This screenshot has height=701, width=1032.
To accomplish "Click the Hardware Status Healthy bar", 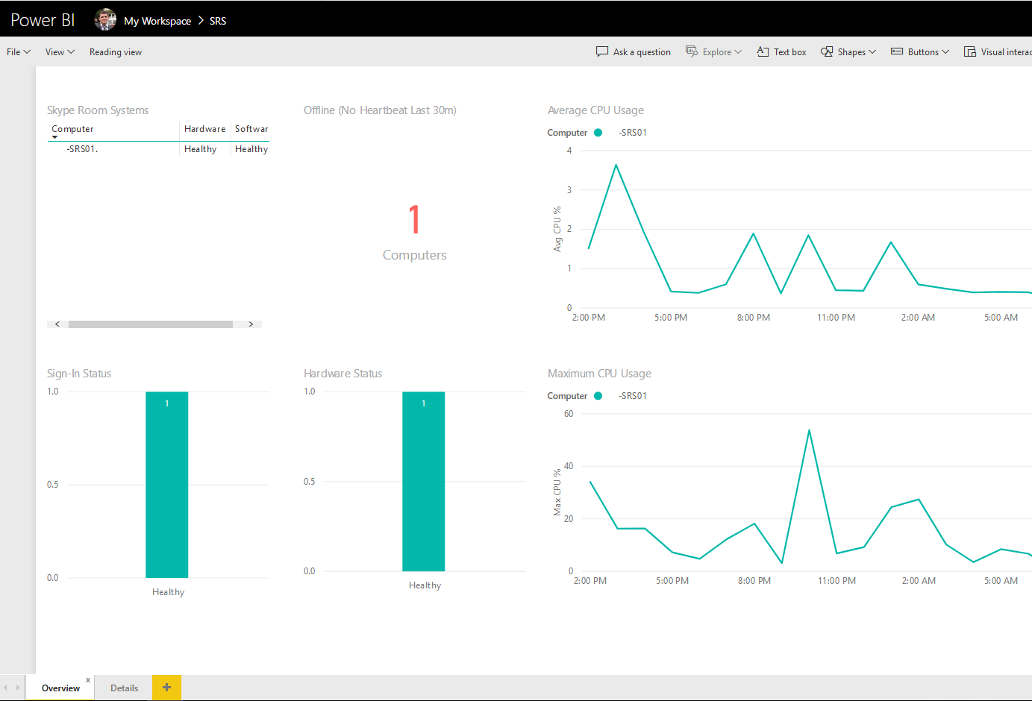I will click(x=423, y=482).
